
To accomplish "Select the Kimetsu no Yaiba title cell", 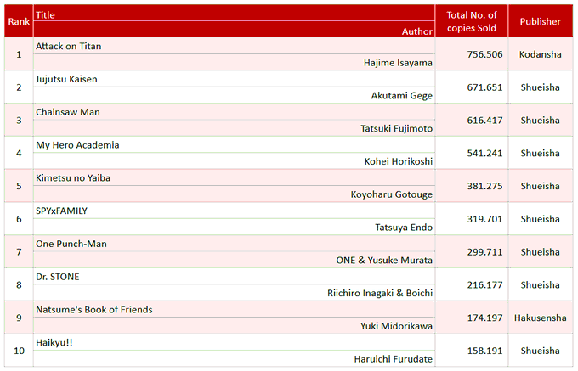I will [234, 177].
